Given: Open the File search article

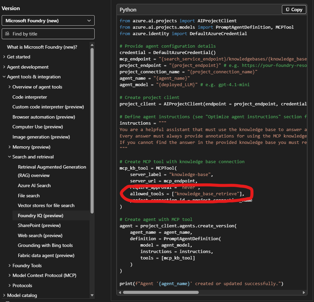Looking at the screenshot, I should pos(29,196).
